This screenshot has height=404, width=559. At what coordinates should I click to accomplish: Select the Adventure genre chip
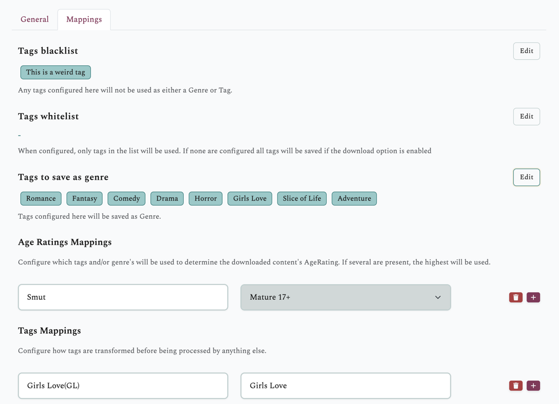tap(354, 198)
